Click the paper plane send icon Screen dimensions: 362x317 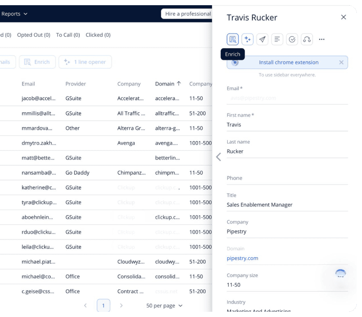pos(262,39)
